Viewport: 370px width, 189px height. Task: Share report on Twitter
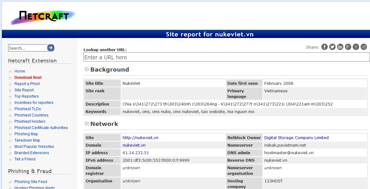click(332, 47)
